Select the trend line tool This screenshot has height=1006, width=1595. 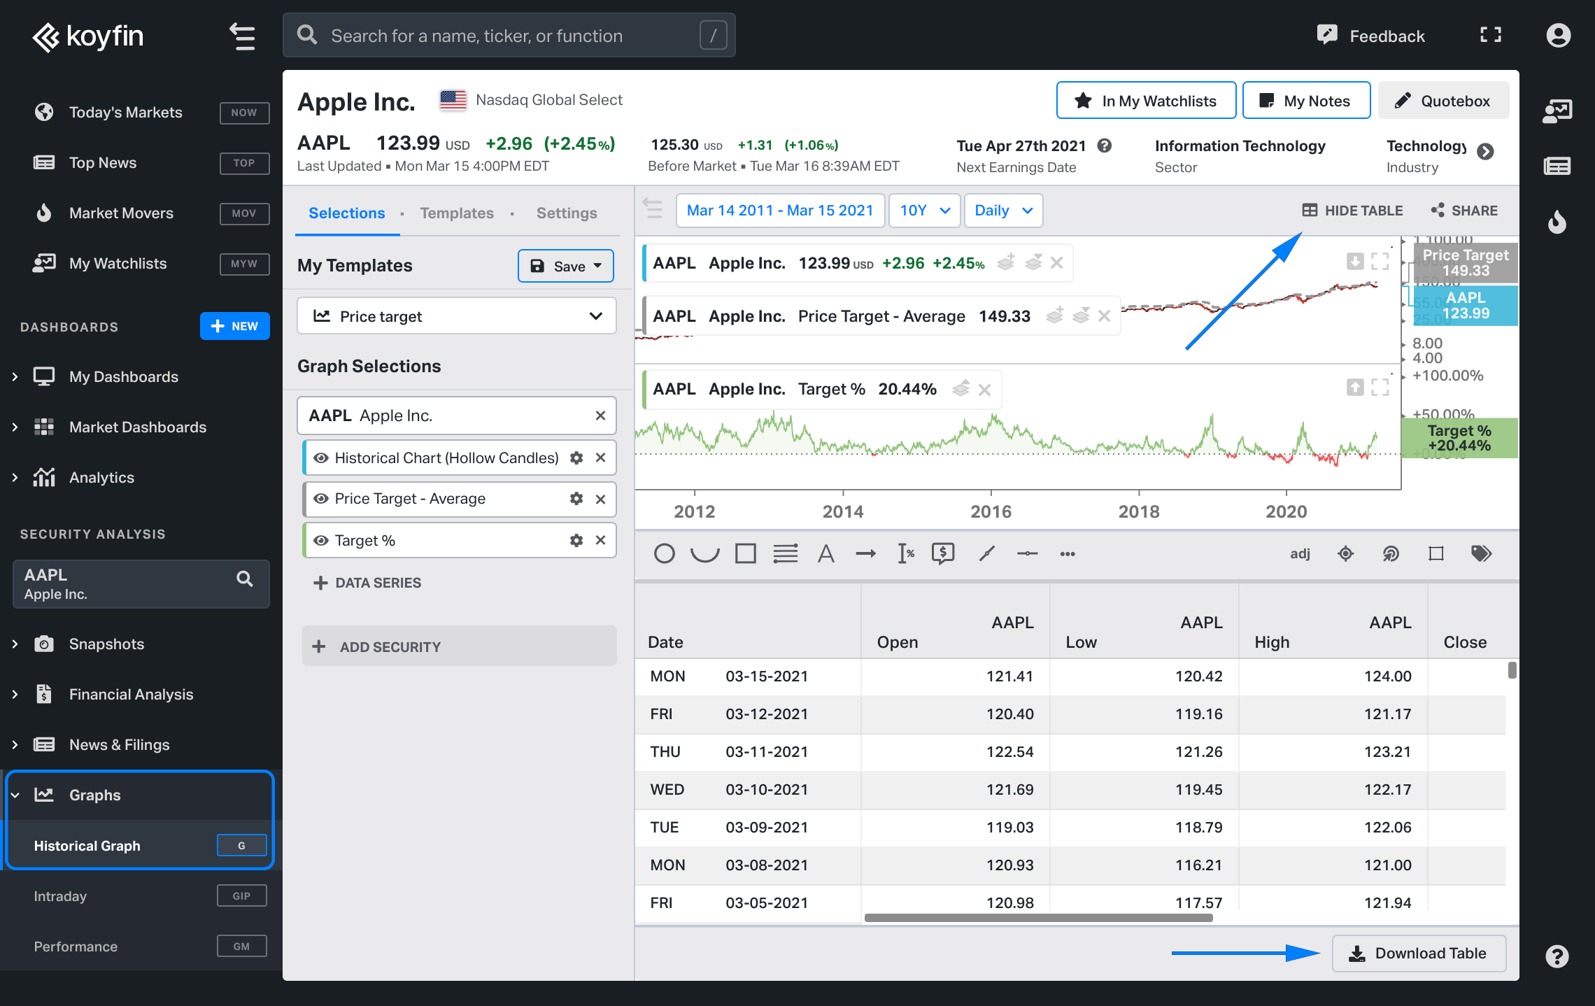(x=986, y=554)
